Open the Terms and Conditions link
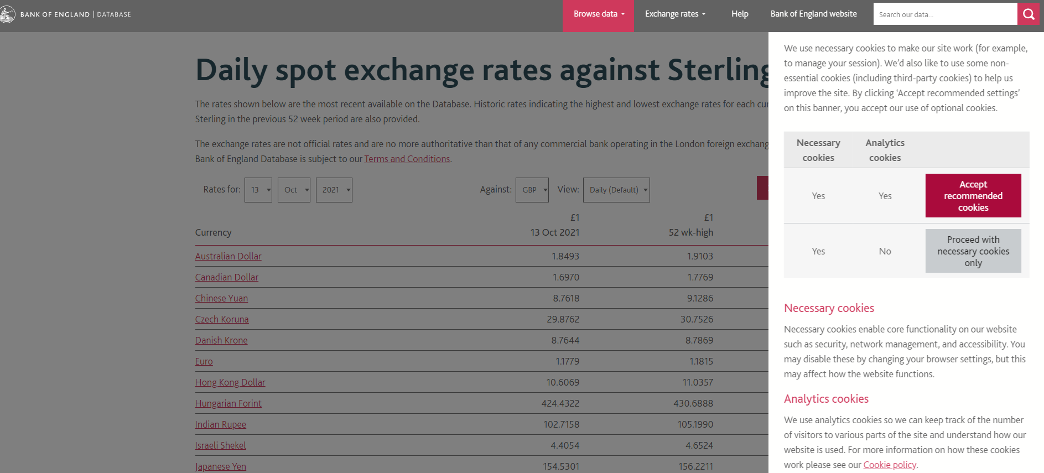This screenshot has width=1044, height=473. [407, 159]
